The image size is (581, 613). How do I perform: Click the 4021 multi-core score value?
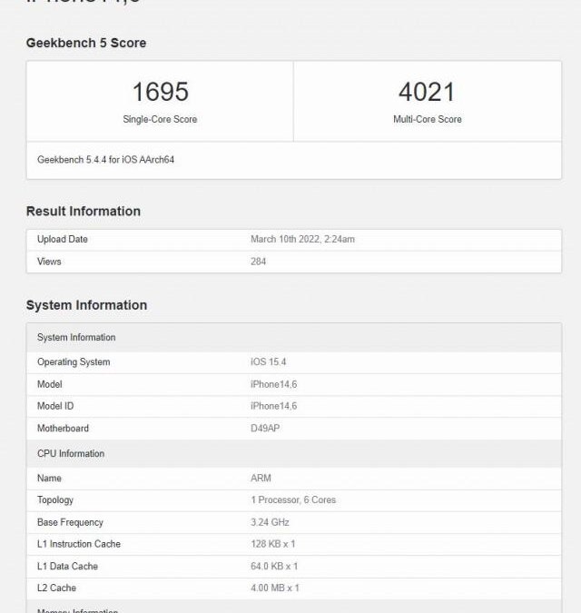427,92
